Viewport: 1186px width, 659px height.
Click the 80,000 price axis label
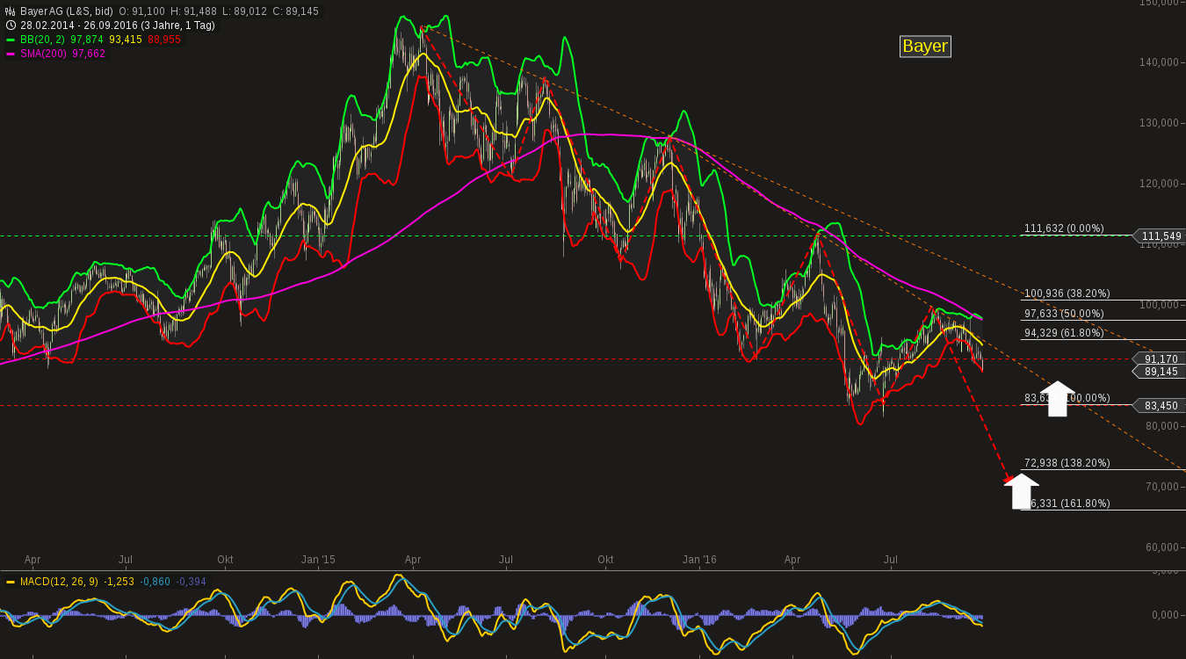pyautogui.click(x=1161, y=426)
